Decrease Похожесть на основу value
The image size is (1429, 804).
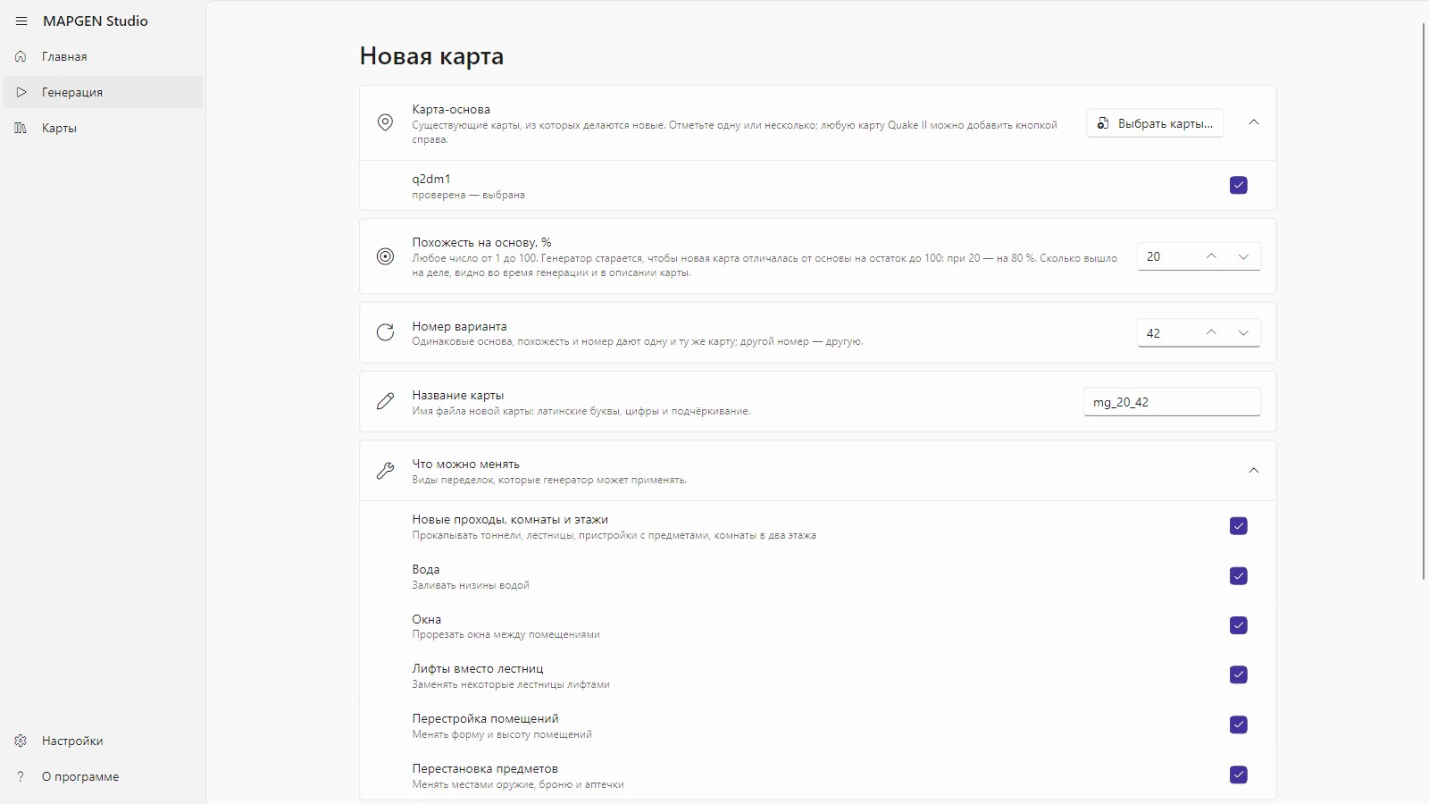point(1243,256)
